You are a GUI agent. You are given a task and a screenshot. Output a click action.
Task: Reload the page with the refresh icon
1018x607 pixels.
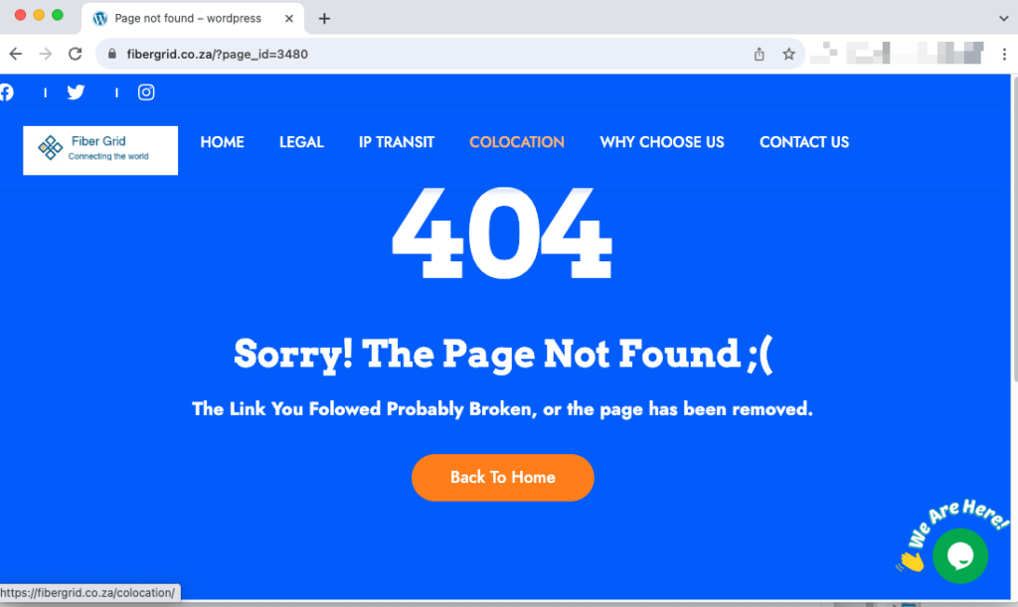(76, 54)
